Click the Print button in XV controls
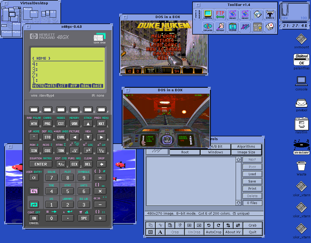 tap(252, 189)
